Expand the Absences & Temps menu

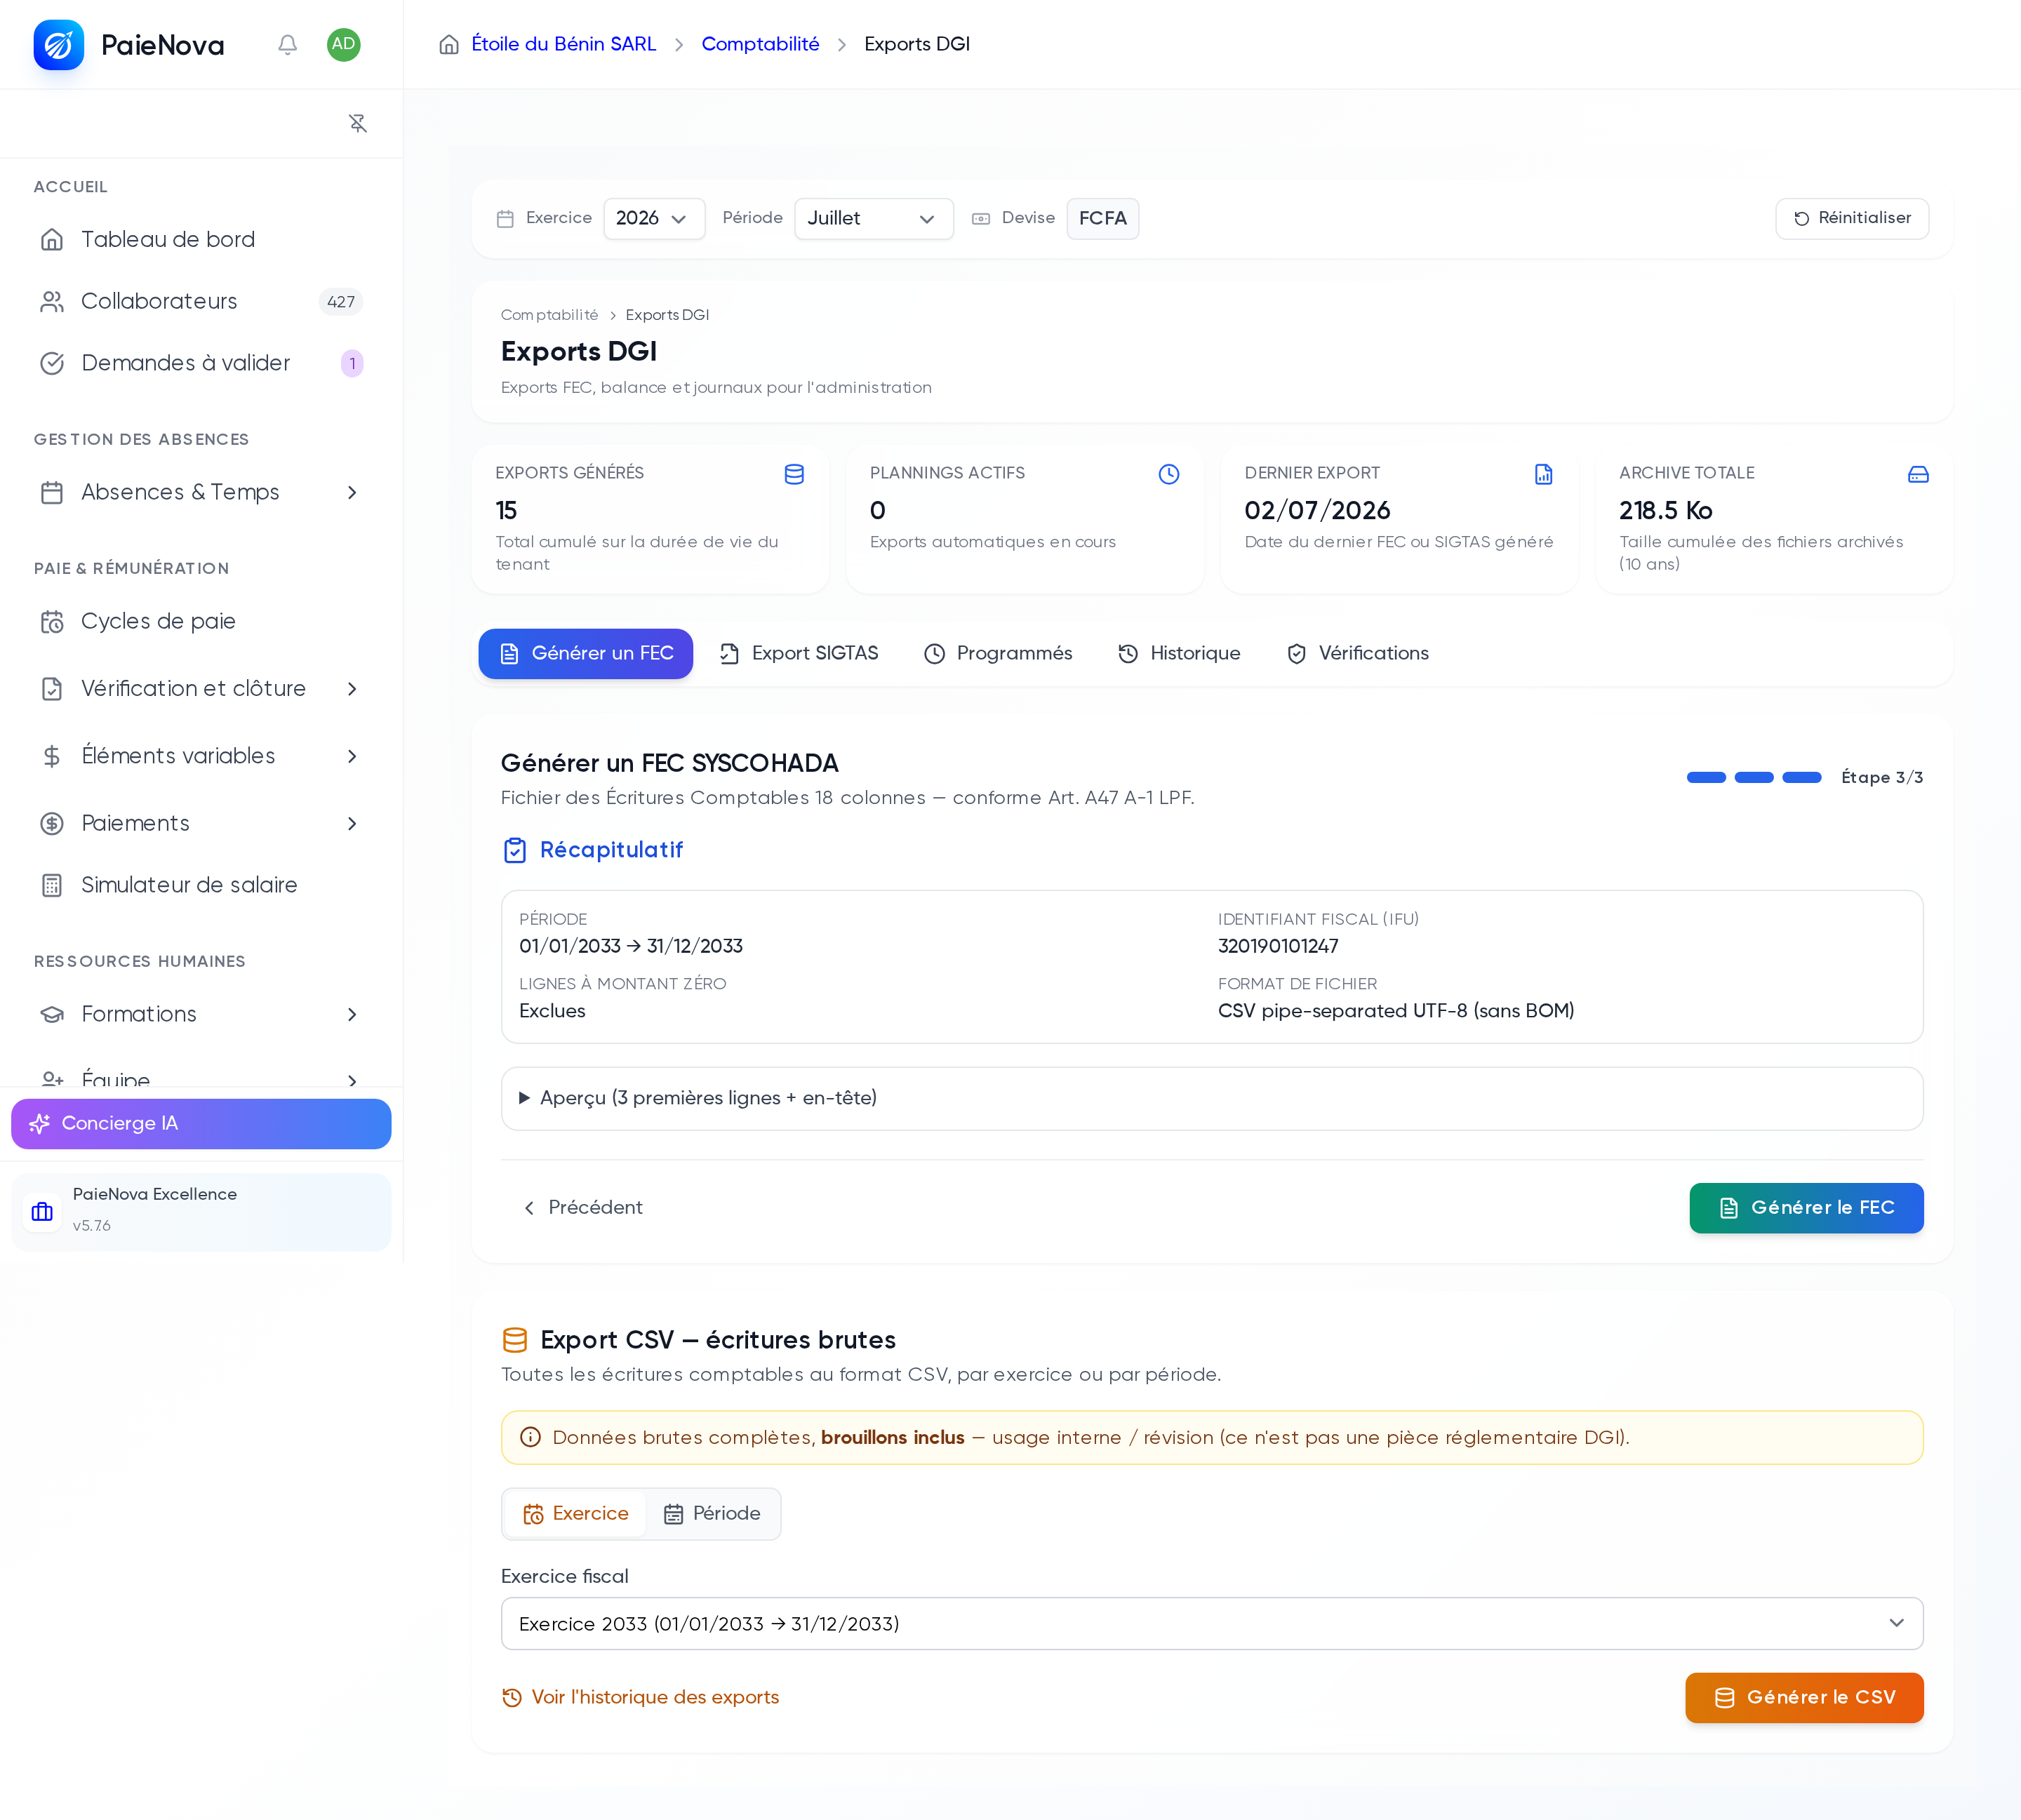tap(201, 492)
